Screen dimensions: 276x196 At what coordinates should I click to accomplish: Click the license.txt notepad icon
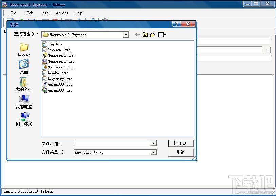click(x=44, y=50)
